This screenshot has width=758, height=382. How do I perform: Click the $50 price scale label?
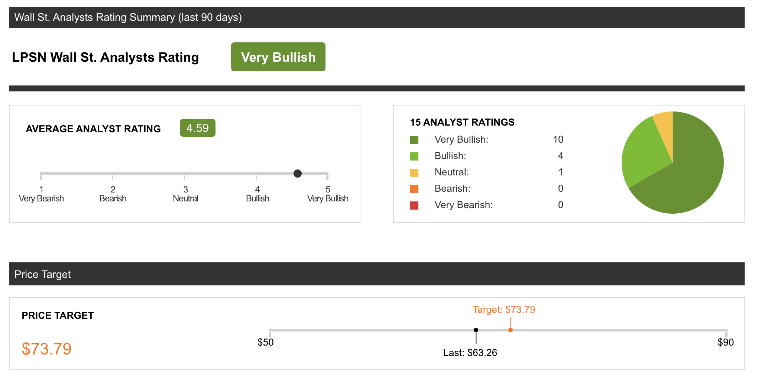point(265,343)
